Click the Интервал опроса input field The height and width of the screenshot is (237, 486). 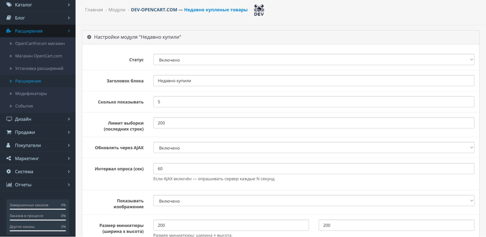(313, 169)
